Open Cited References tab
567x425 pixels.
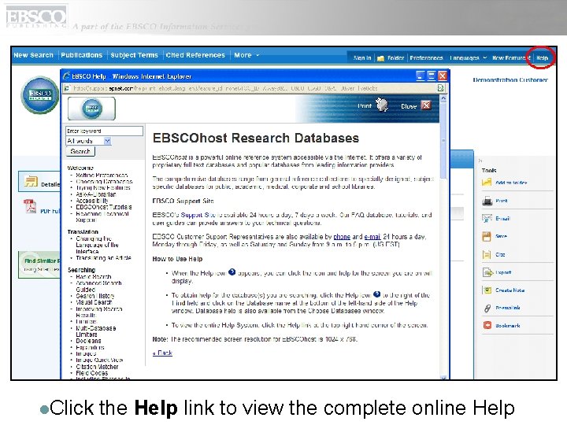tap(195, 55)
